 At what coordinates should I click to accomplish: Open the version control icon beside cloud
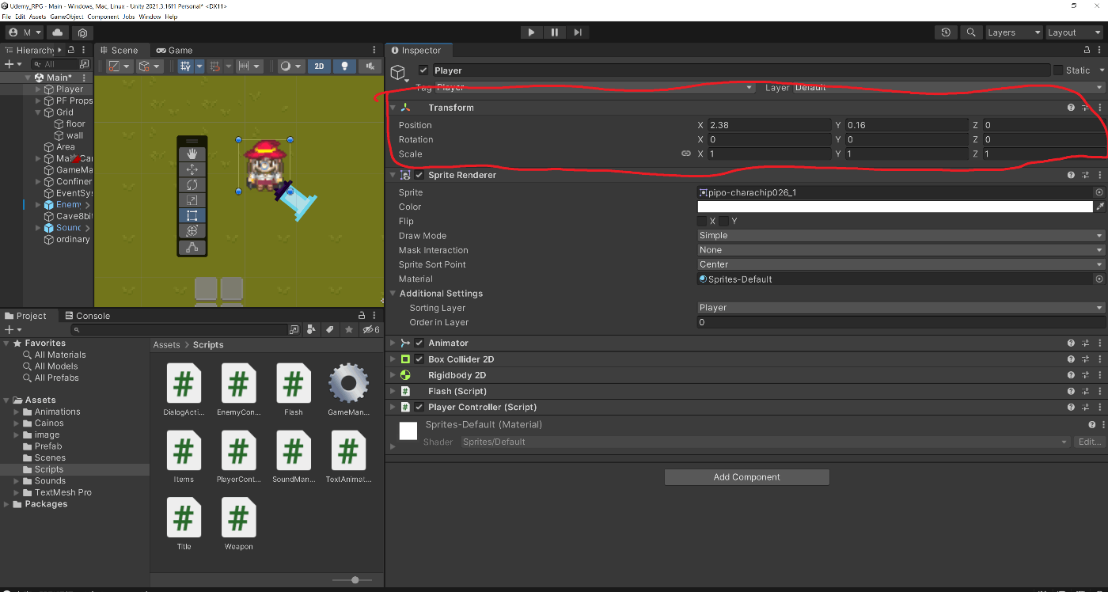point(82,33)
